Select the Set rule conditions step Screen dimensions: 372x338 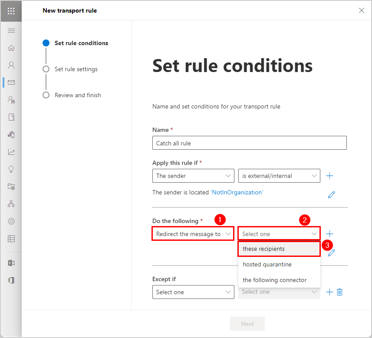point(81,43)
